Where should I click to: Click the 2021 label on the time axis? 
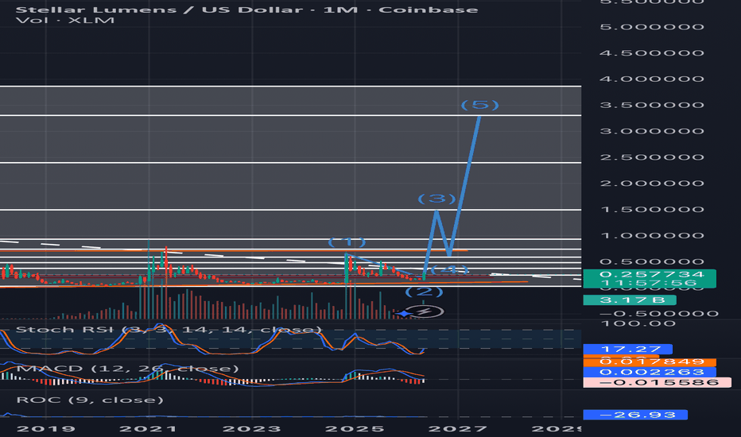149,429
